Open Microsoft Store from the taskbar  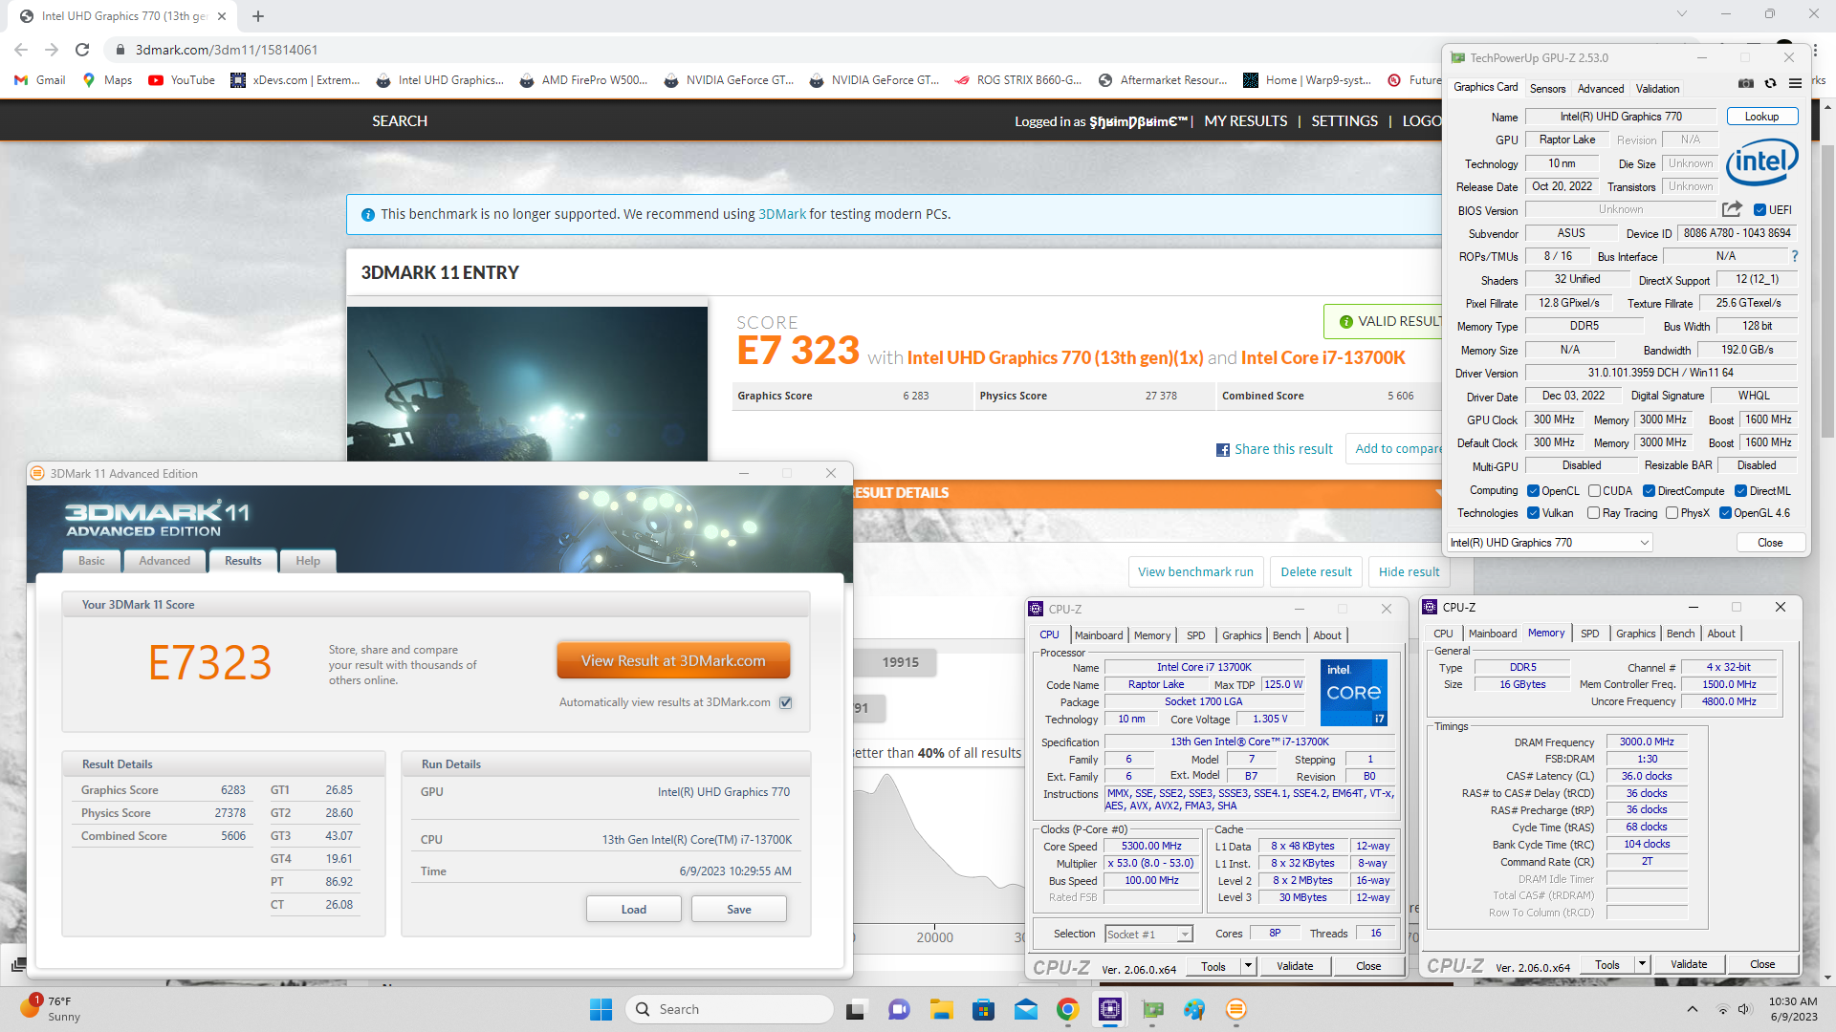click(983, 1009)
